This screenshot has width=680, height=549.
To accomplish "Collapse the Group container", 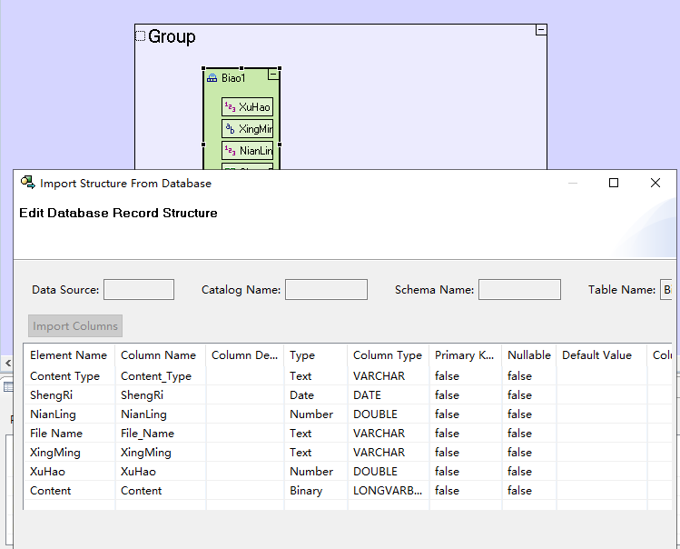I will pyautogui.click(x=541, y=30).
